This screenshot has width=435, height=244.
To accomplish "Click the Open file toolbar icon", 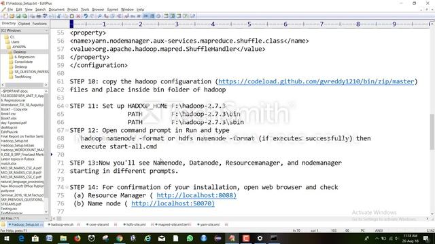I will (12, 16).
